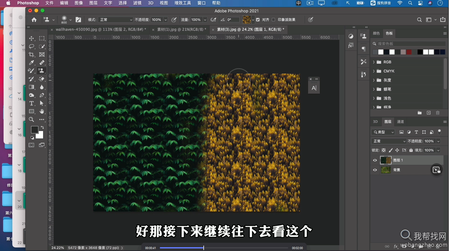Toggle lock transparent pixels

click(384, 150)
